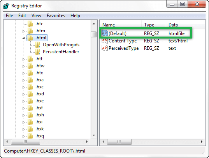Viewport: 209px width, 158px height.
Task: Click the Content Type string value icon
Action: [105, 40]
